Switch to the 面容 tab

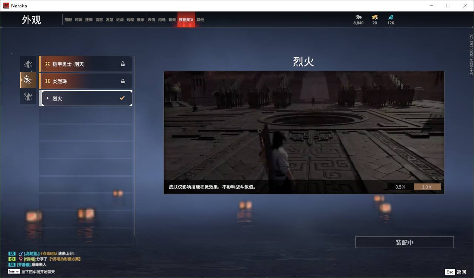(99, 20)
